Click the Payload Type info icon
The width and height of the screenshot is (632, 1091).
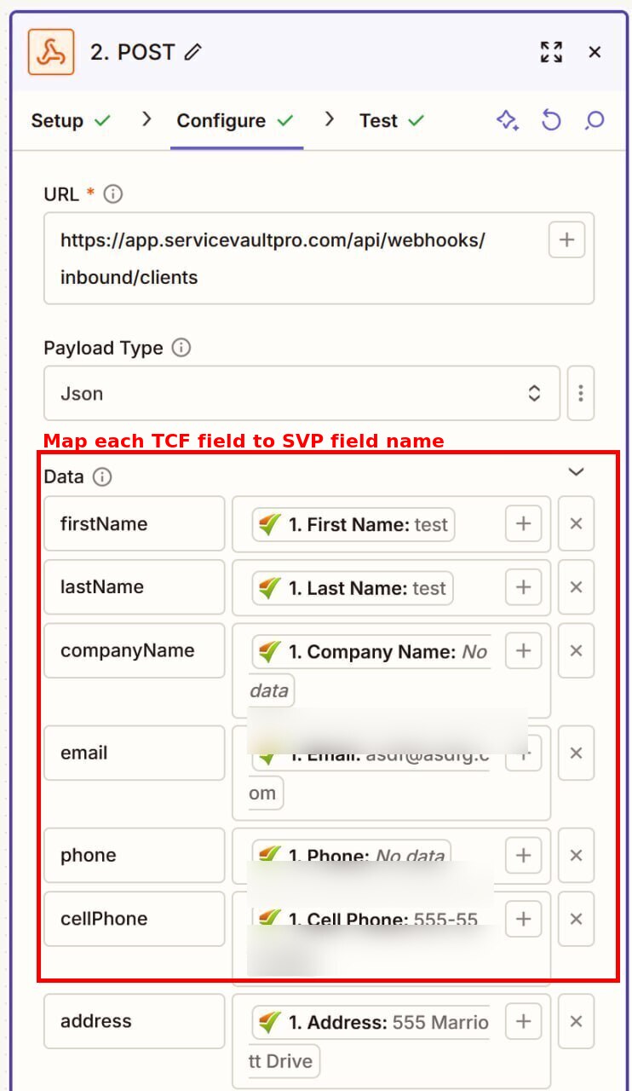181,348
